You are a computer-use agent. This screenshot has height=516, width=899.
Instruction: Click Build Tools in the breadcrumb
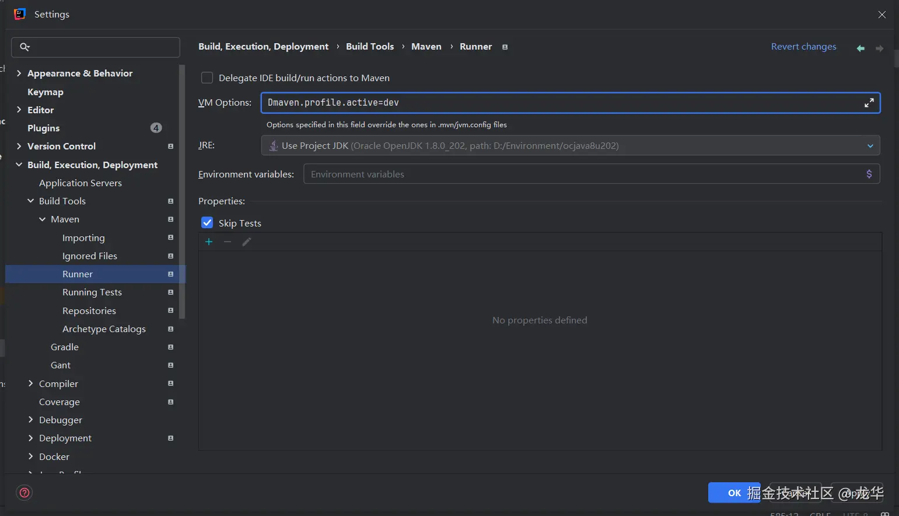point(370,47)
